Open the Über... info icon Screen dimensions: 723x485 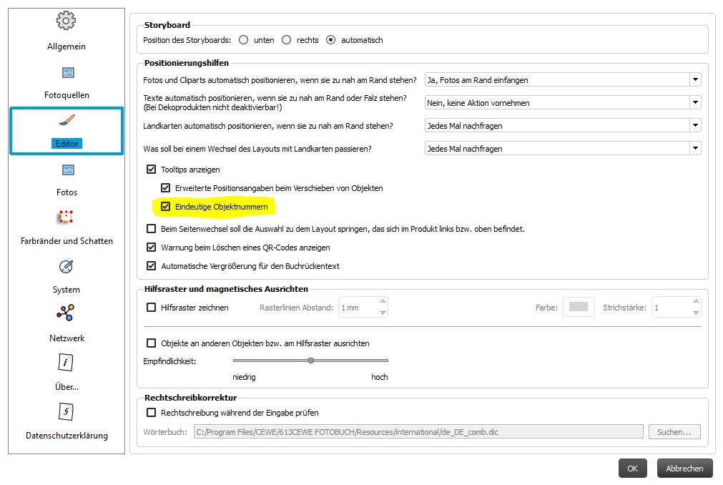coord(67,363)
